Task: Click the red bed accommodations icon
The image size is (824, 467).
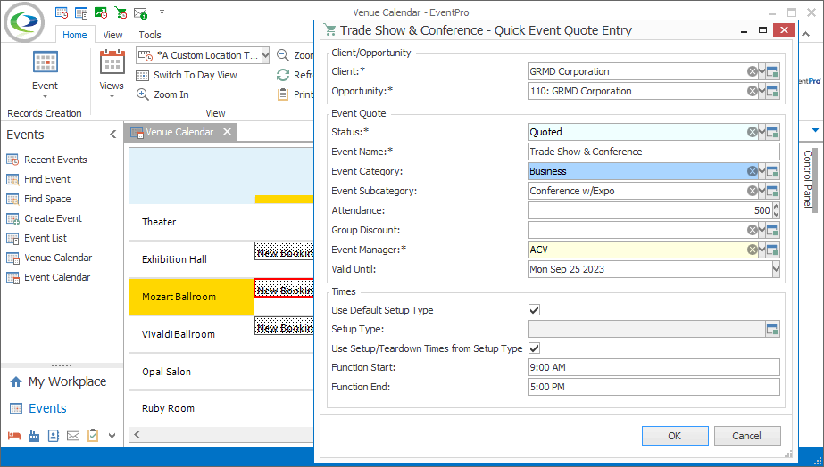Action: point(14,436)
